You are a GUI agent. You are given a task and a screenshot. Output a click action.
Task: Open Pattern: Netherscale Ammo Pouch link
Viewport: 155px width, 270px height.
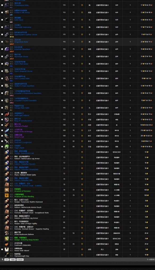pos(28,207)
